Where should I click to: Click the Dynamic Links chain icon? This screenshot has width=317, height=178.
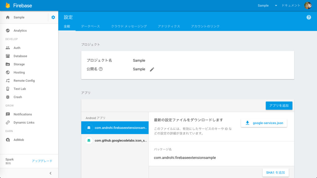[x=8, y=123]
